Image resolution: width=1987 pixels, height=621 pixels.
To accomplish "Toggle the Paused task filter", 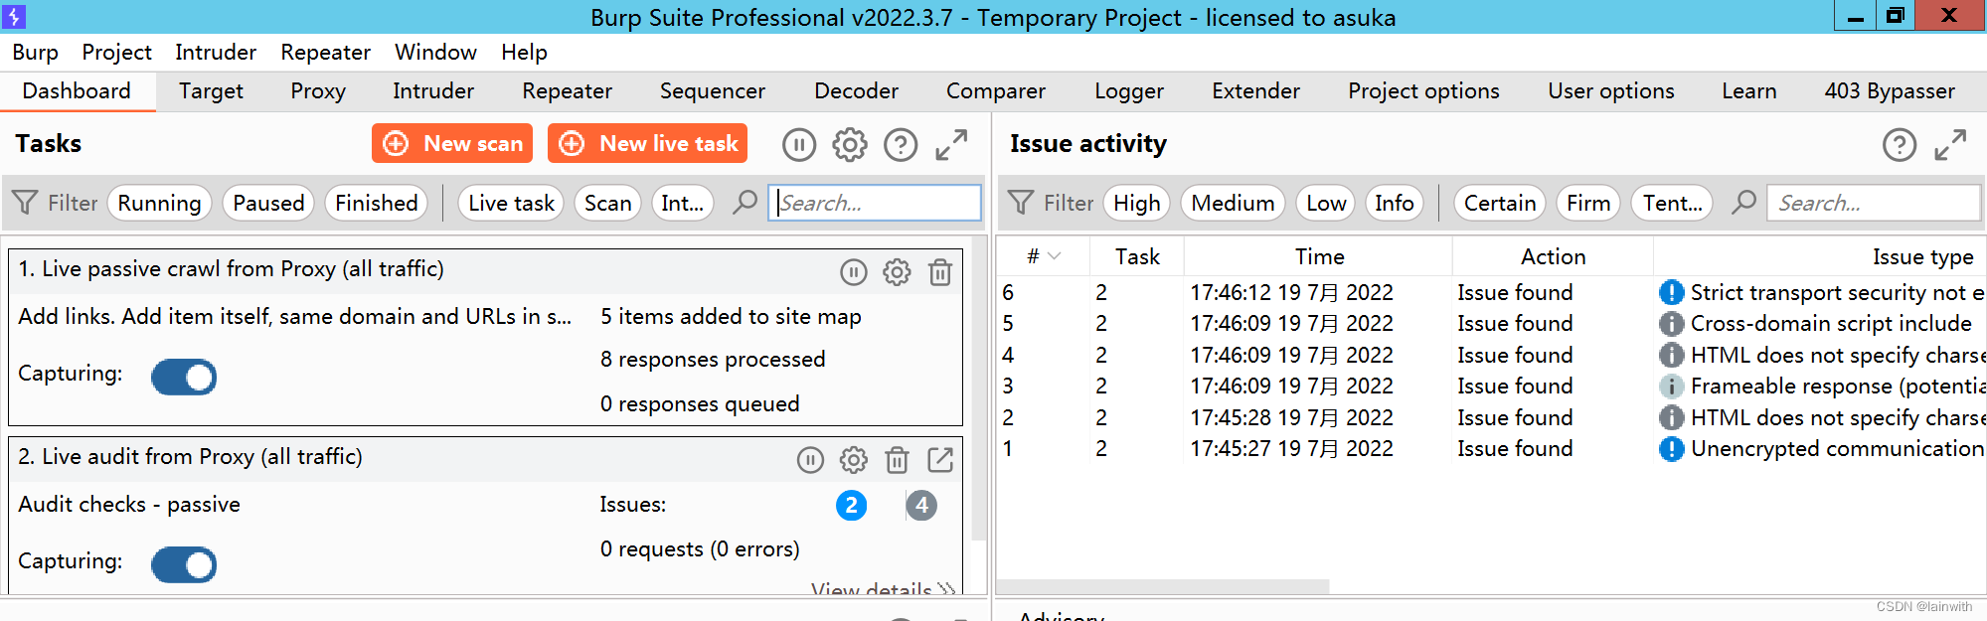I will tap(268, 203).
